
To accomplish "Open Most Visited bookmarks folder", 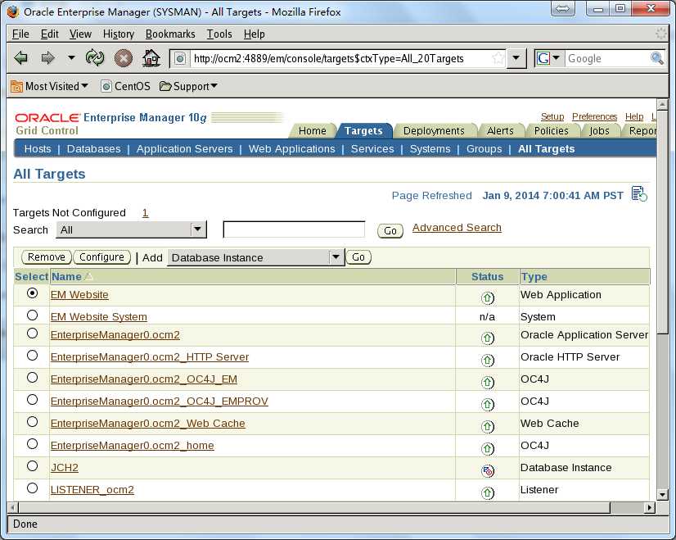I will [49, 86].
